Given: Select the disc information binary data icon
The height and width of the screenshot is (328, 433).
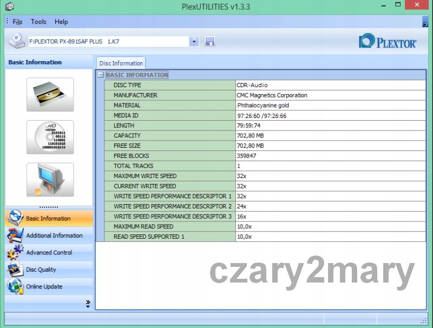Looking at the screenshot, I should pos(50,137).
